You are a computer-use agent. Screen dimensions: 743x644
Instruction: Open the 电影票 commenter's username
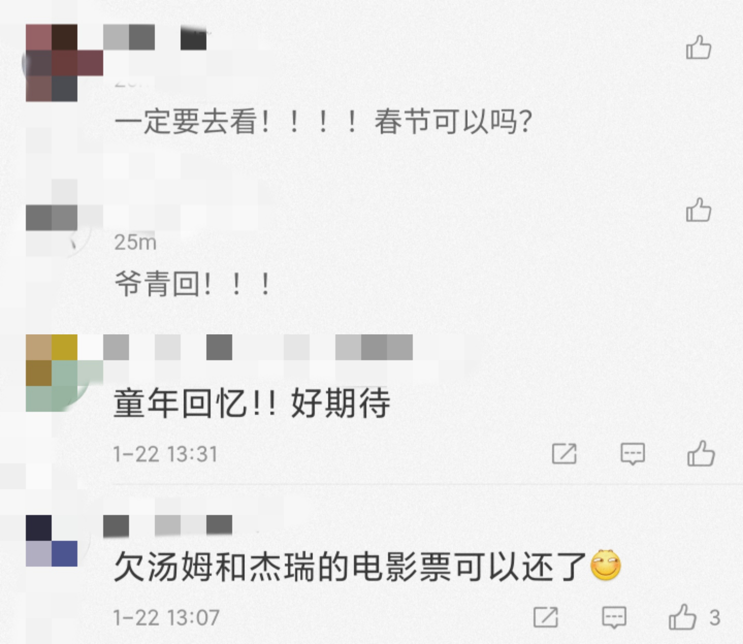(168, 526)
